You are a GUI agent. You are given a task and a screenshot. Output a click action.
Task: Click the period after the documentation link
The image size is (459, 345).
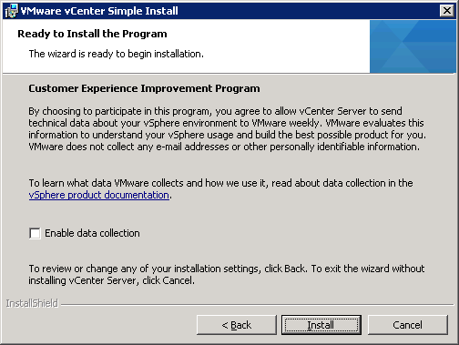pyautogui.click(x=170, y=198)
